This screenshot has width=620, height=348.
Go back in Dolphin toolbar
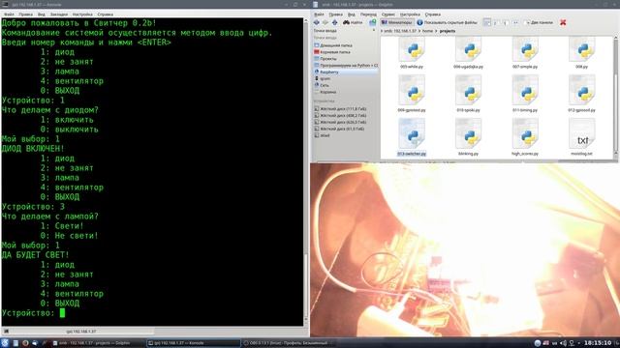[x=317, y=22]
